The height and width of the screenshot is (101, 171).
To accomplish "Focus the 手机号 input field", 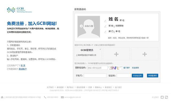I will tap(95, 75).
